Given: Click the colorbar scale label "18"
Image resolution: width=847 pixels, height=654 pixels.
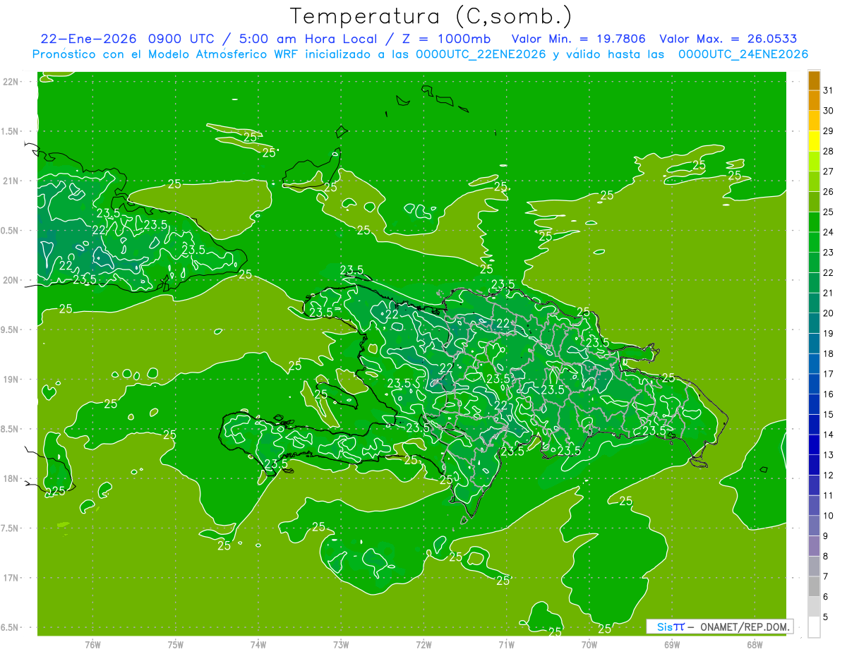Looking at the screenshot, I should (x=829, y=353).
